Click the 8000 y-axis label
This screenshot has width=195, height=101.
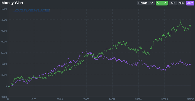point(4,42)
